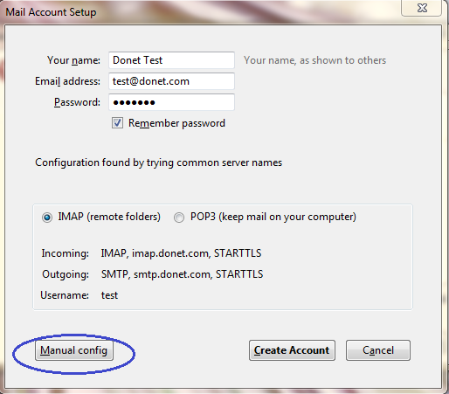449x394 pixels.
Task: Click the "Your name:" label
Action: pyautogui.click(x=73, y=60)
